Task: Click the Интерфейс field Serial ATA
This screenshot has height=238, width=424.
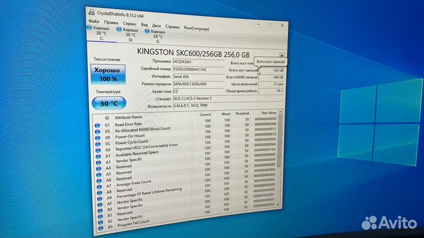Action: (198, 77)
